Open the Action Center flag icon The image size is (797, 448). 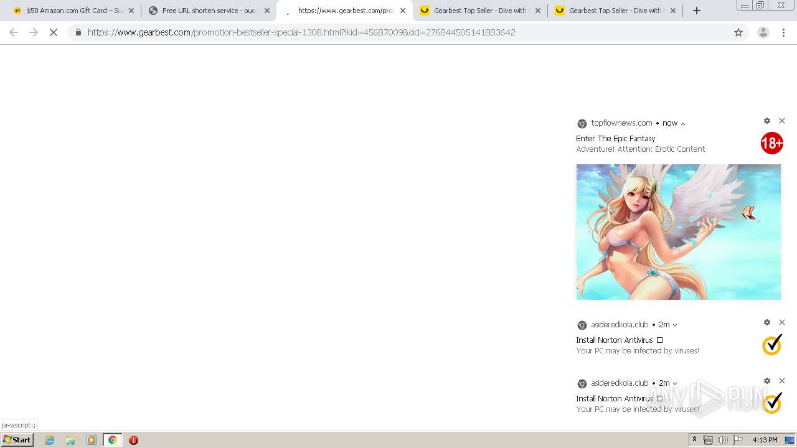(738, 440)
